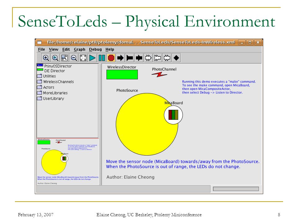298x224 pixels.
Task: Expand the UserLibrary folder
Action: [51, 99]
